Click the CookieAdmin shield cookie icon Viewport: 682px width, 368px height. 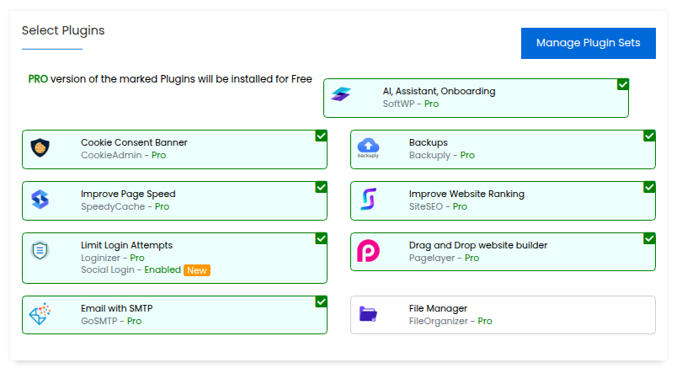point(40,148)
